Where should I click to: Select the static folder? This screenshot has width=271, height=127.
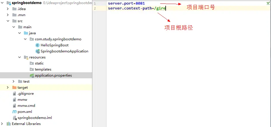tap(39, 63)
